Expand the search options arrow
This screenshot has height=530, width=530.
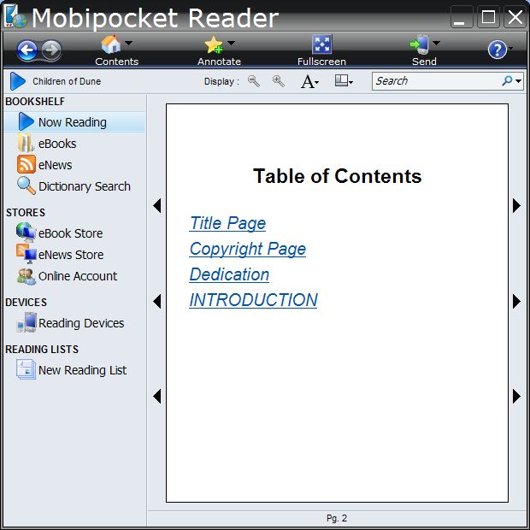point(519,81)
